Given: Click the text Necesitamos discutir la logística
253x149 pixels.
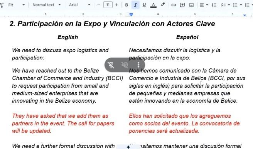Looking at the screenshot, I should point(175,54).
